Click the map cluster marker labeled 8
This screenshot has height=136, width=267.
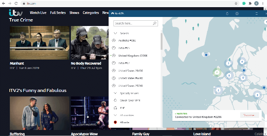(229, 75)
